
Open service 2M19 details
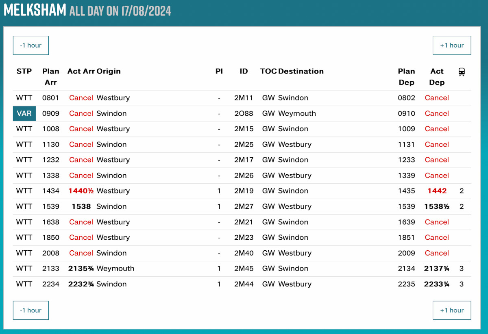click(x=244, y=191)
